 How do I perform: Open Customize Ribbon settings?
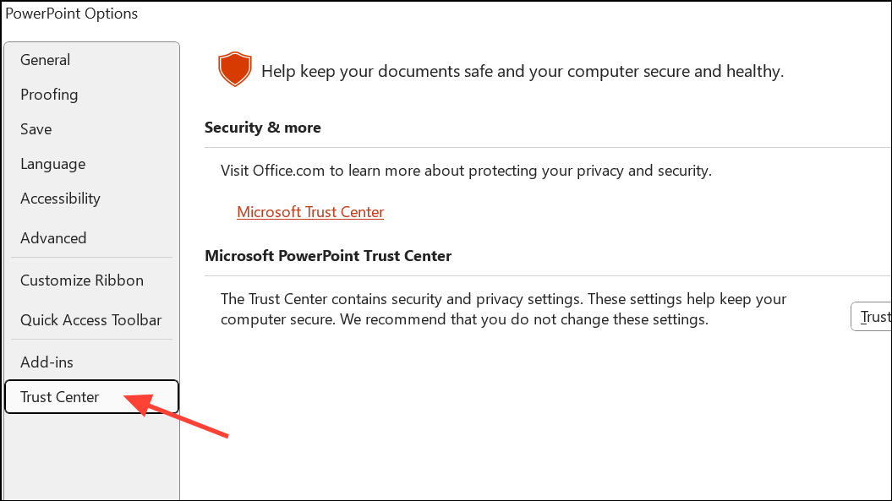pyautogui.click(x=82, y=280)
